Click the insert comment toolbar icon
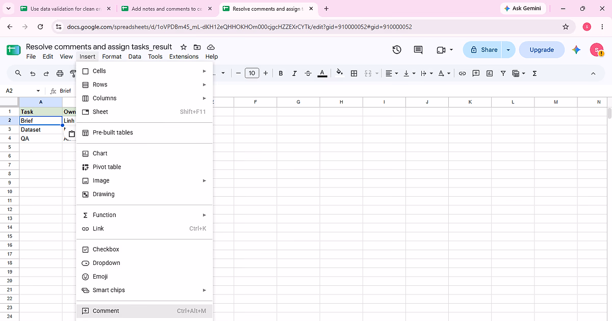This screenshot has width=612, height=321. 476,73
